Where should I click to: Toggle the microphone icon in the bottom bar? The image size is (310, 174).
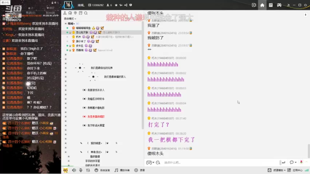[81, 170]
